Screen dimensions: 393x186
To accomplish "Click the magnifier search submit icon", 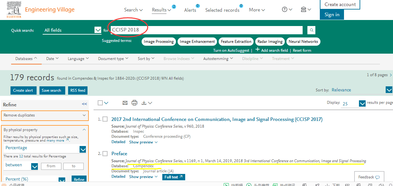I will (x=312, y=30).
